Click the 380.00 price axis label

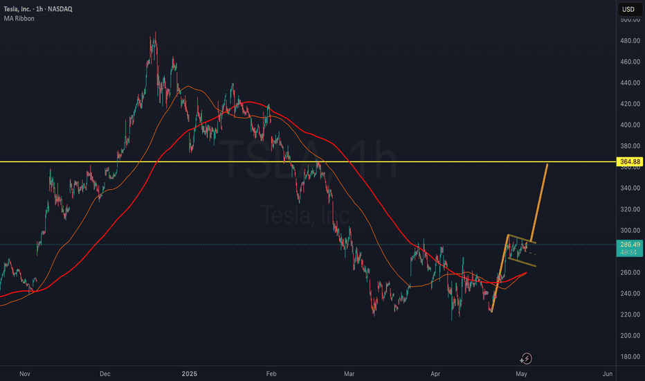coord(630,145)
